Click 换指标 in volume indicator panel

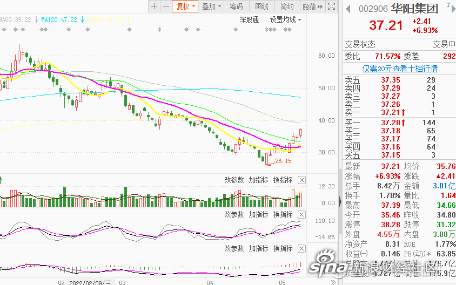(283, 180)
